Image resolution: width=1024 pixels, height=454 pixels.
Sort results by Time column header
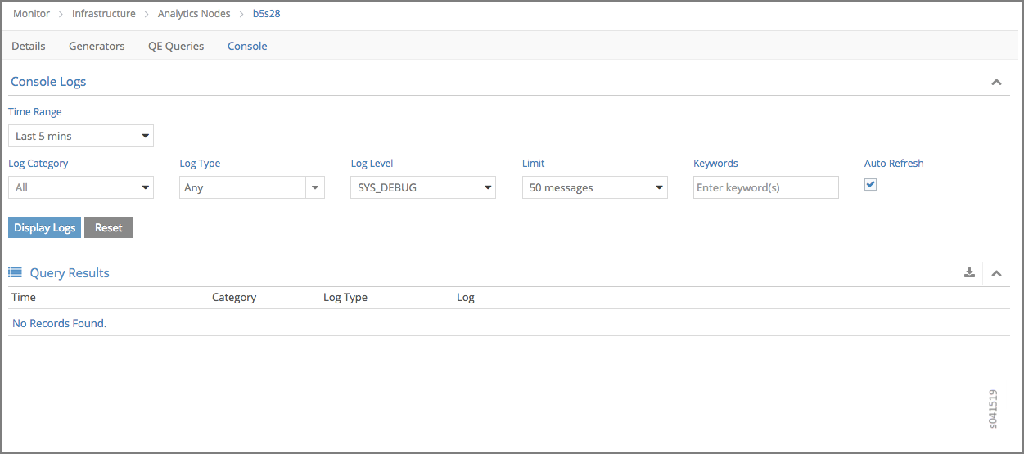[x=24, y=297]
